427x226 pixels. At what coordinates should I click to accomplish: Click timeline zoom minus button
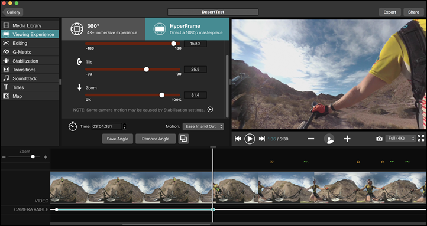4,157
